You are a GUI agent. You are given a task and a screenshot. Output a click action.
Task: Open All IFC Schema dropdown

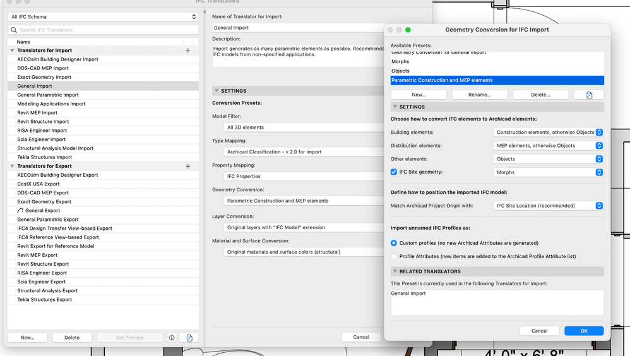point(104,17)
